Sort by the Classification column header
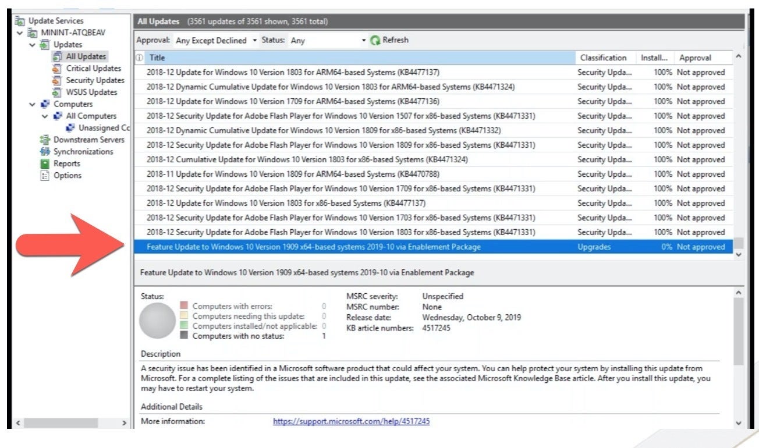 pyautogui.click(x=606, y=58)
